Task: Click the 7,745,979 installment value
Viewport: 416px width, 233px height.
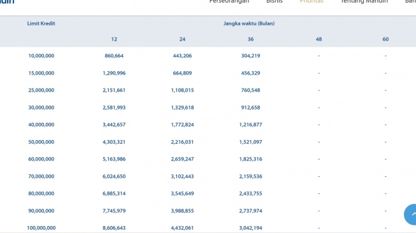Action: [x=114, y=211]
